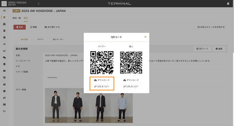Open the grid menu sidebar icon
Image resolution: width=234 pixels, height=126 pixels.
click(4, 10)
